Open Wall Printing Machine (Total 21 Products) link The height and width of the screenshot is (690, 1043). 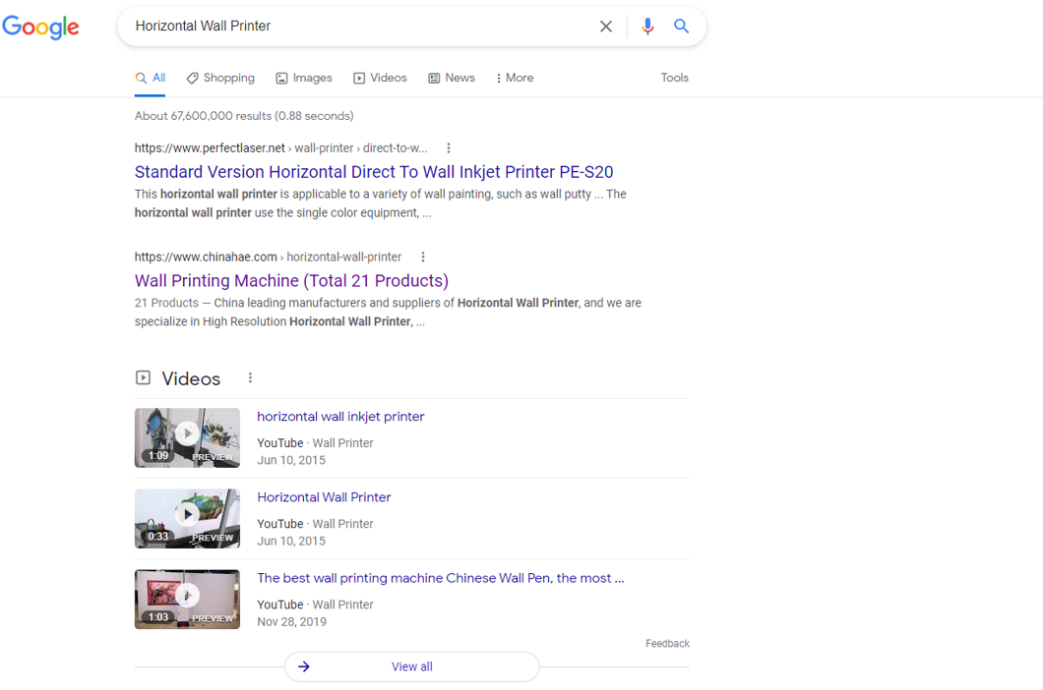pos(291,280)
